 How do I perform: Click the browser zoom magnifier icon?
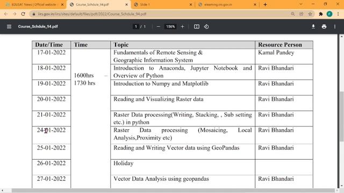coord(292,14)
